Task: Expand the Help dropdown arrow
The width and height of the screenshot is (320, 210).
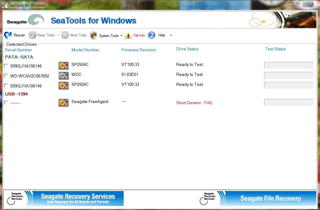Action: point(171,35)
